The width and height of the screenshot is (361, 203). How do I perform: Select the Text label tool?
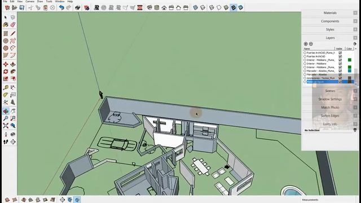coord(13,95)
